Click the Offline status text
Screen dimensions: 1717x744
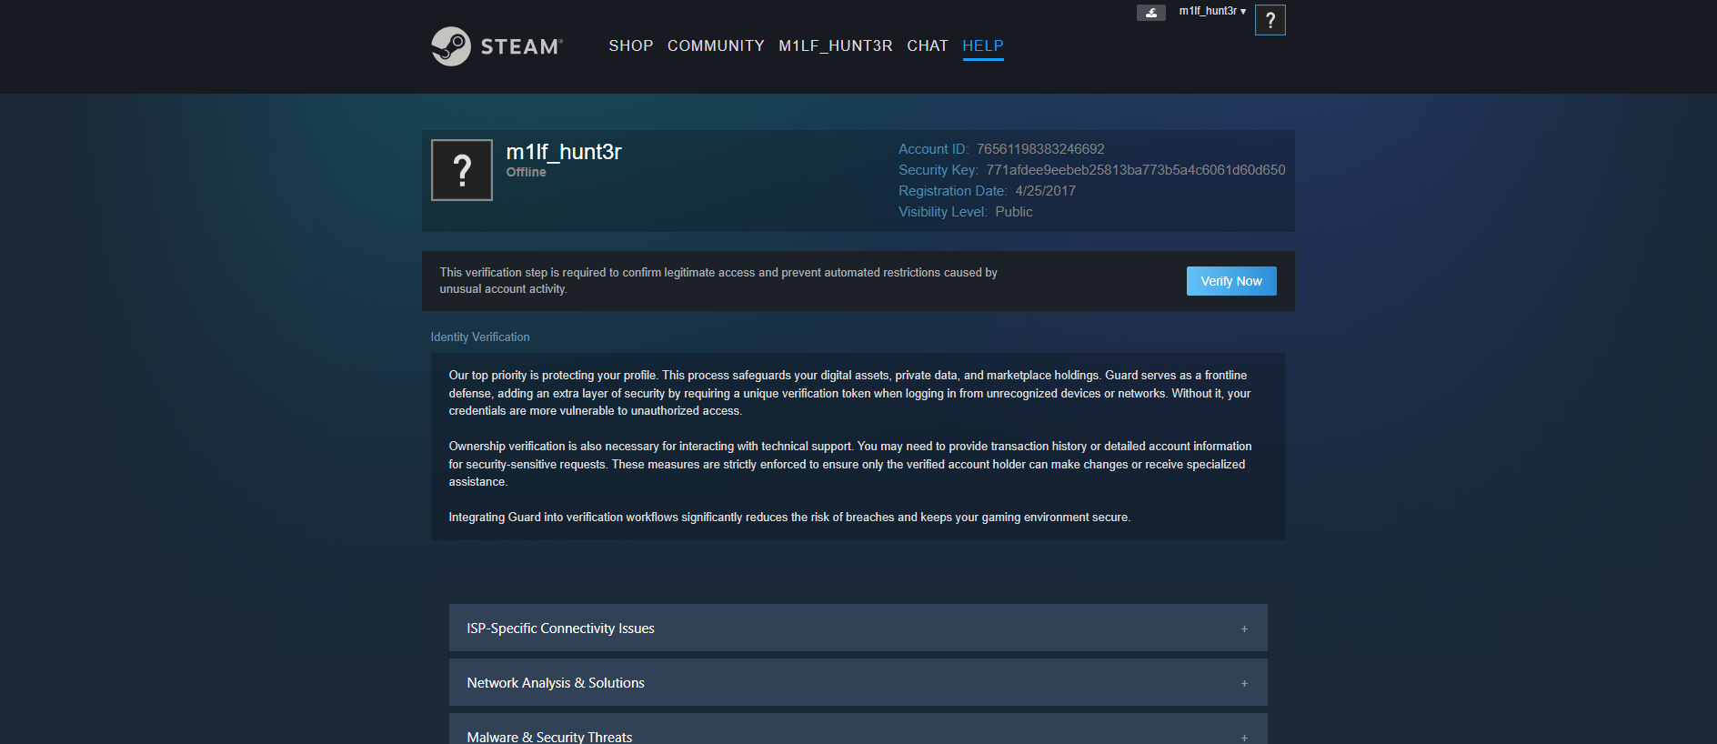tap(527, 172)
